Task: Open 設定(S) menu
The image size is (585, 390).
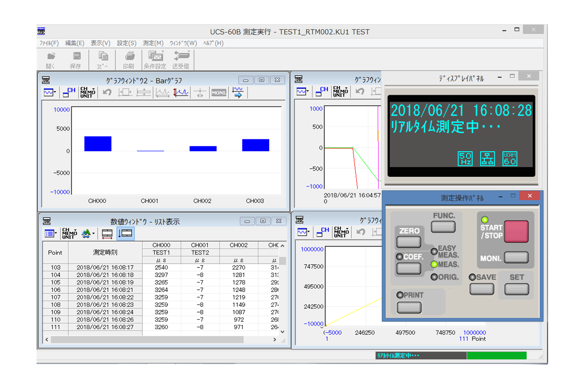Action: click(127, 43)
